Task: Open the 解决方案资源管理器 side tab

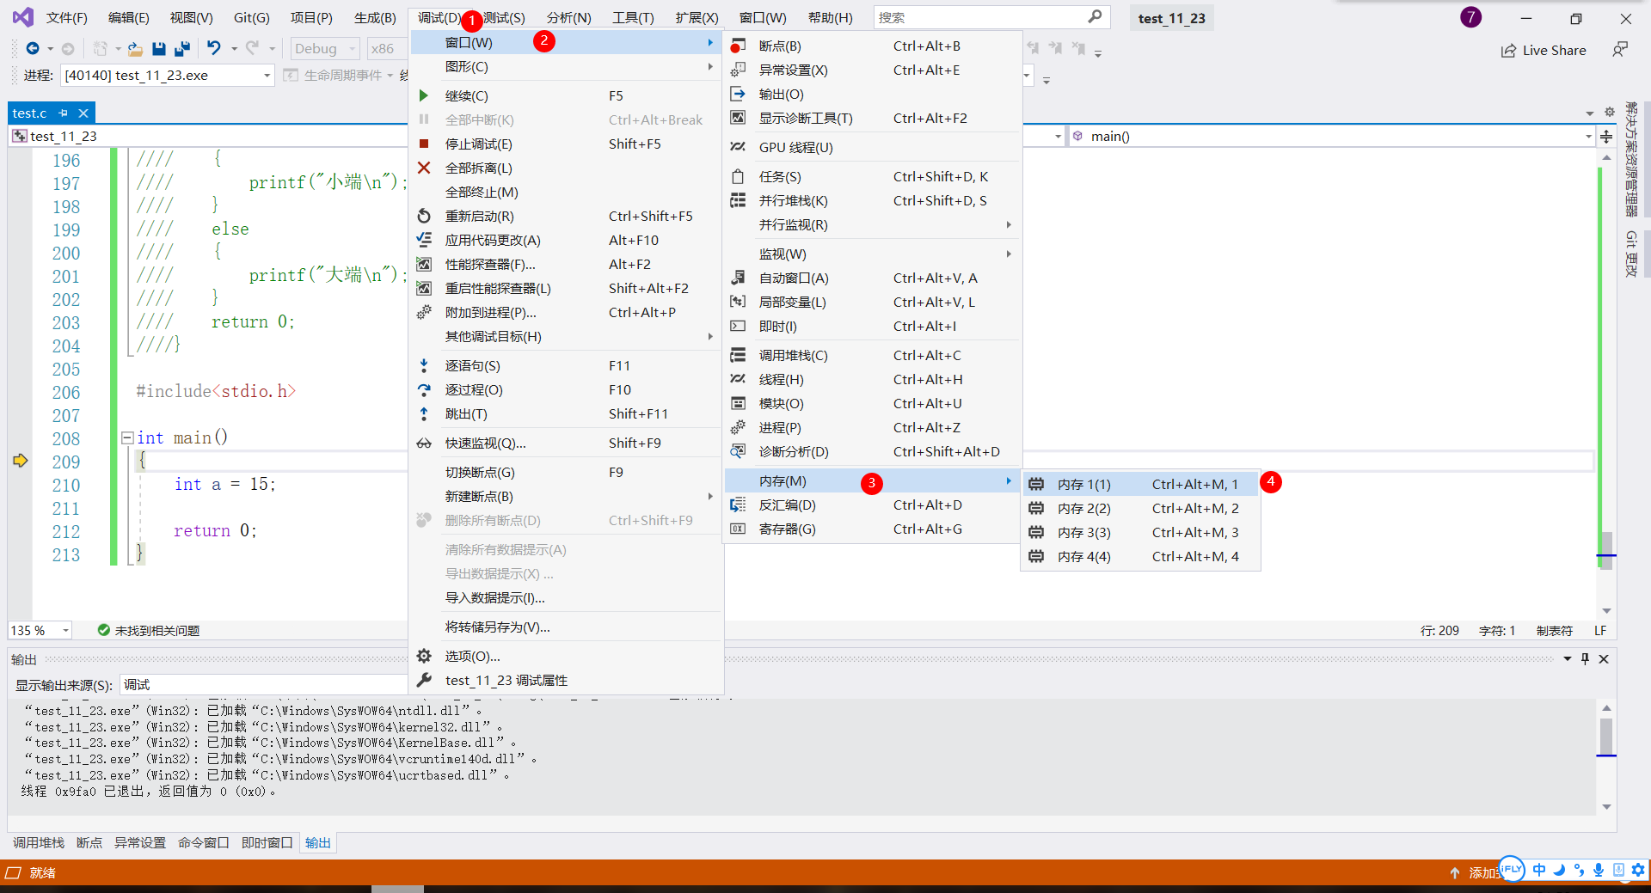Action: (1631, 159)
